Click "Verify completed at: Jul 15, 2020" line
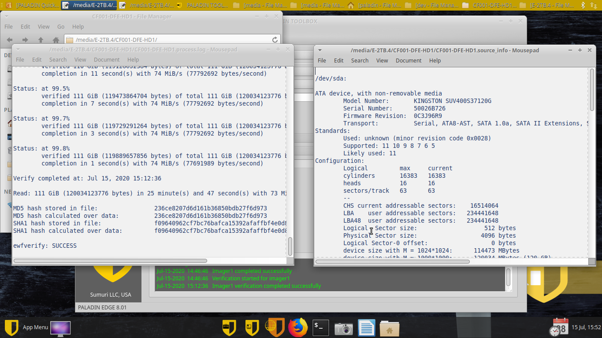This screenshot has height=338, width=602. pyautogui.click(x=87, y=178)
